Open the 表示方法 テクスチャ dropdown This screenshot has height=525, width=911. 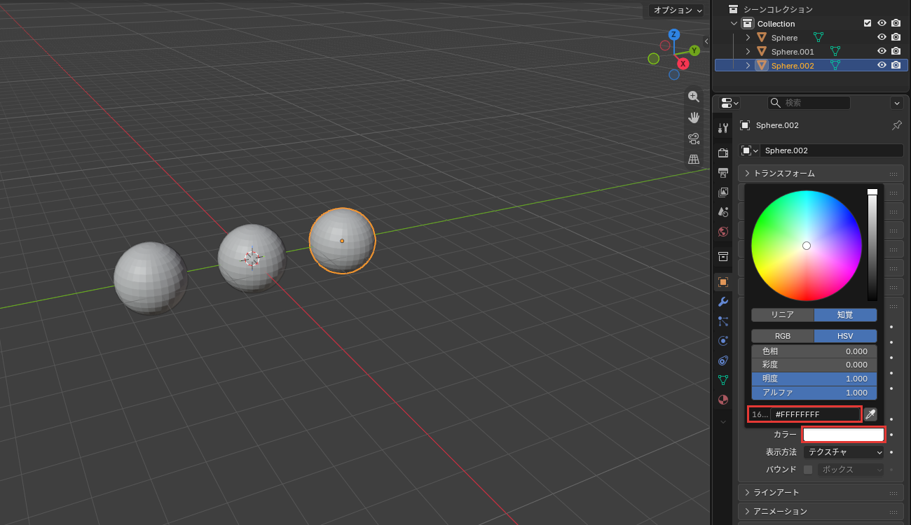[x=844, y=452]
